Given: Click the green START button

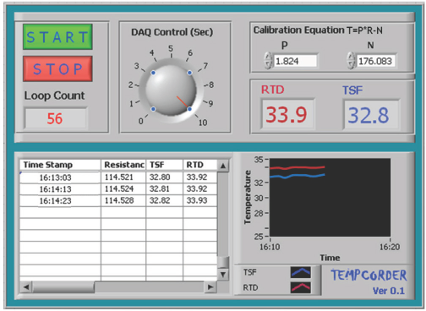Looking at the screenshot, I should tap(57, 37).
